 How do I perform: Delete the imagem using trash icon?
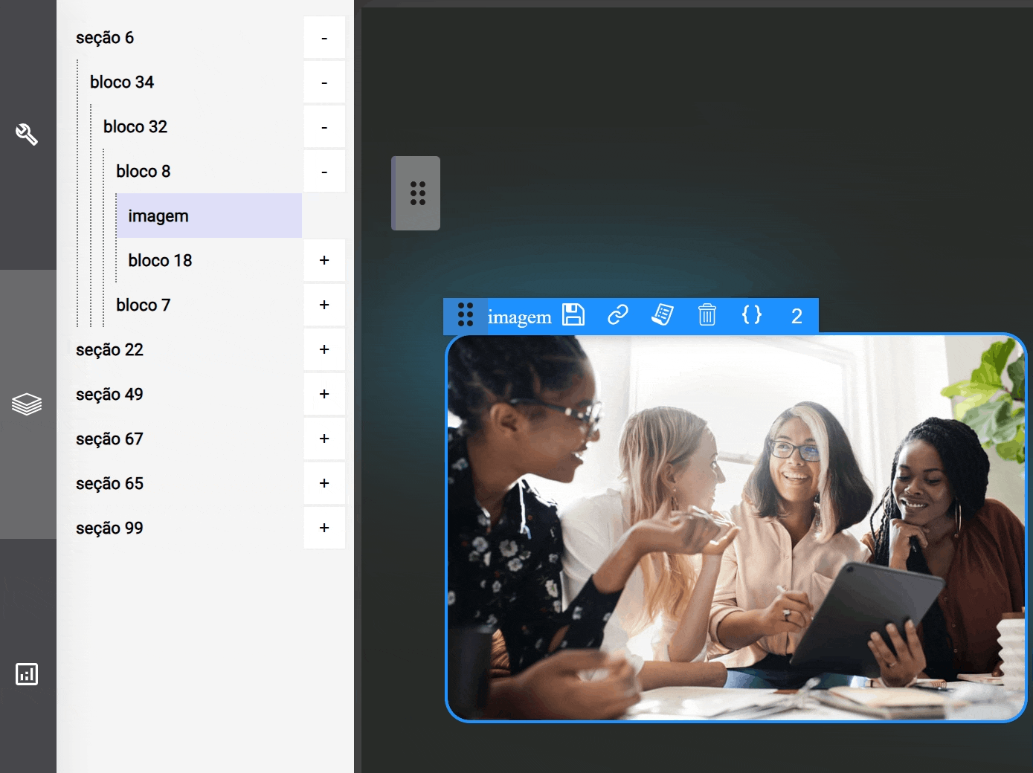(707, 315)
